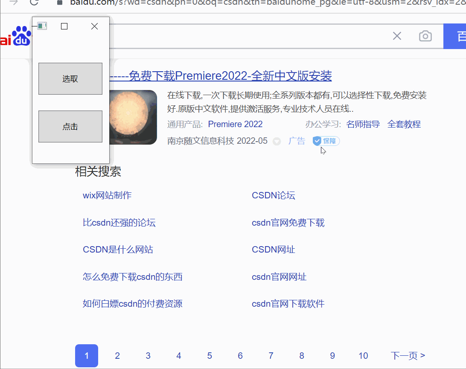
Task: Select current page 1 in pagination
Action: pyautogui.click(x=87, y=356)
